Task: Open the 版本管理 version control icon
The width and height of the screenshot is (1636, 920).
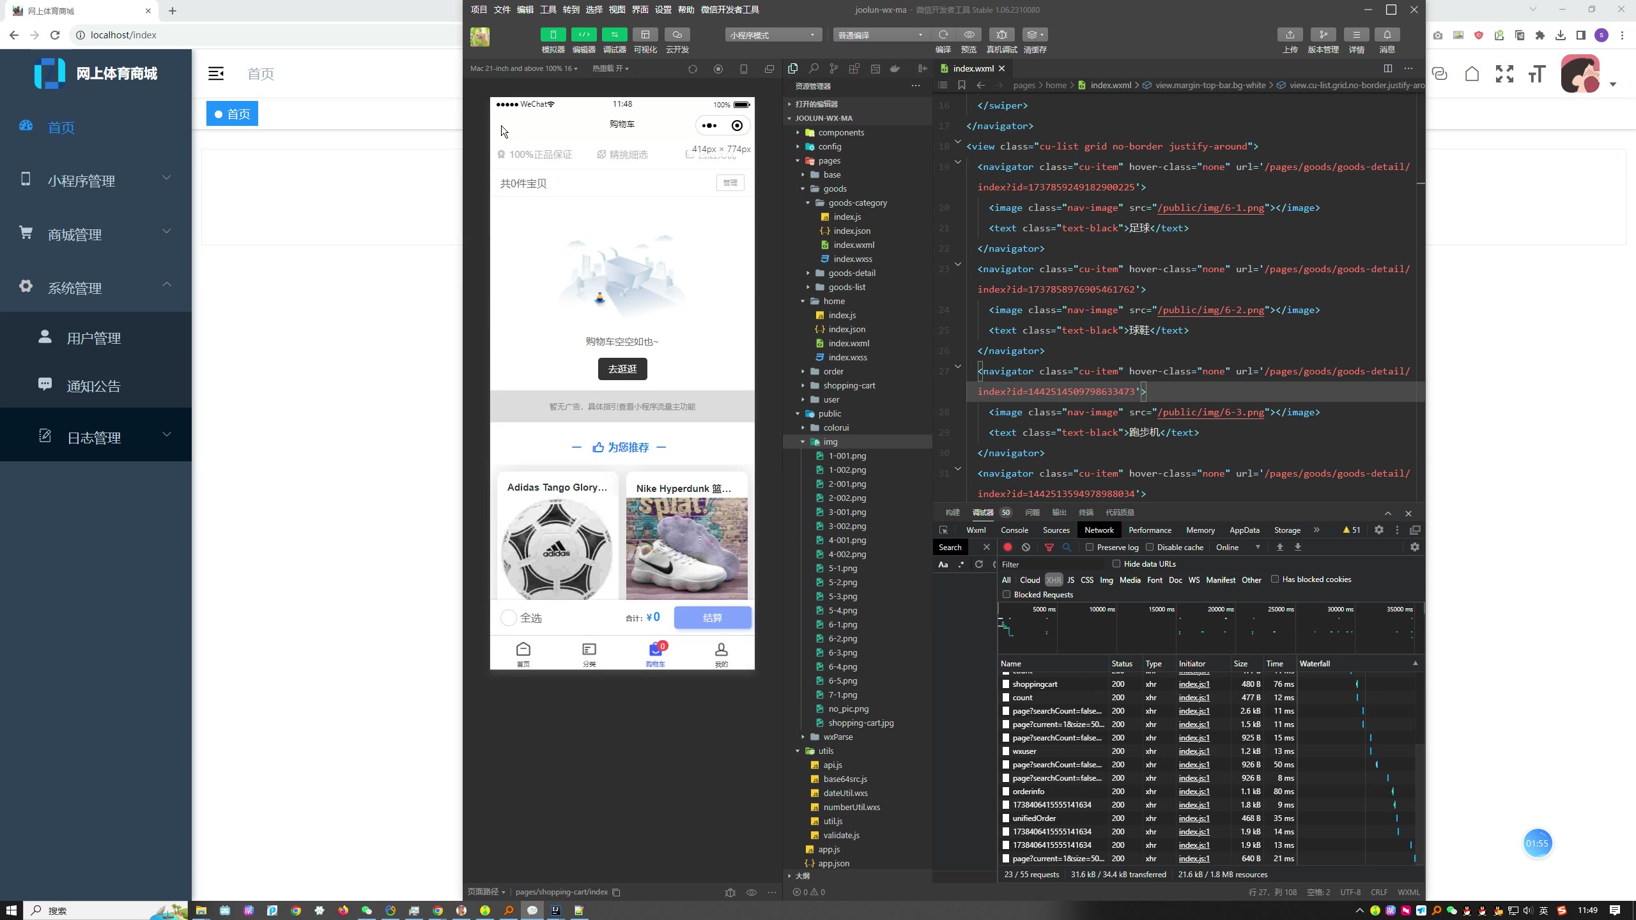Action: coord(1323,34)
